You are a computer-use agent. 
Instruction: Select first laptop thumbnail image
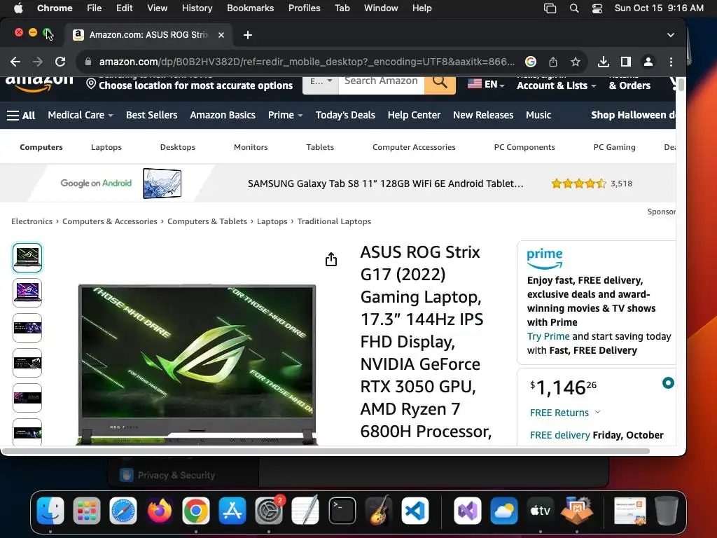(27, 258)
